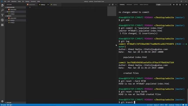The width and height of the screenshot is (188, 106).
Task: Click the Open Changes editor icon
Action: [110, 5]
